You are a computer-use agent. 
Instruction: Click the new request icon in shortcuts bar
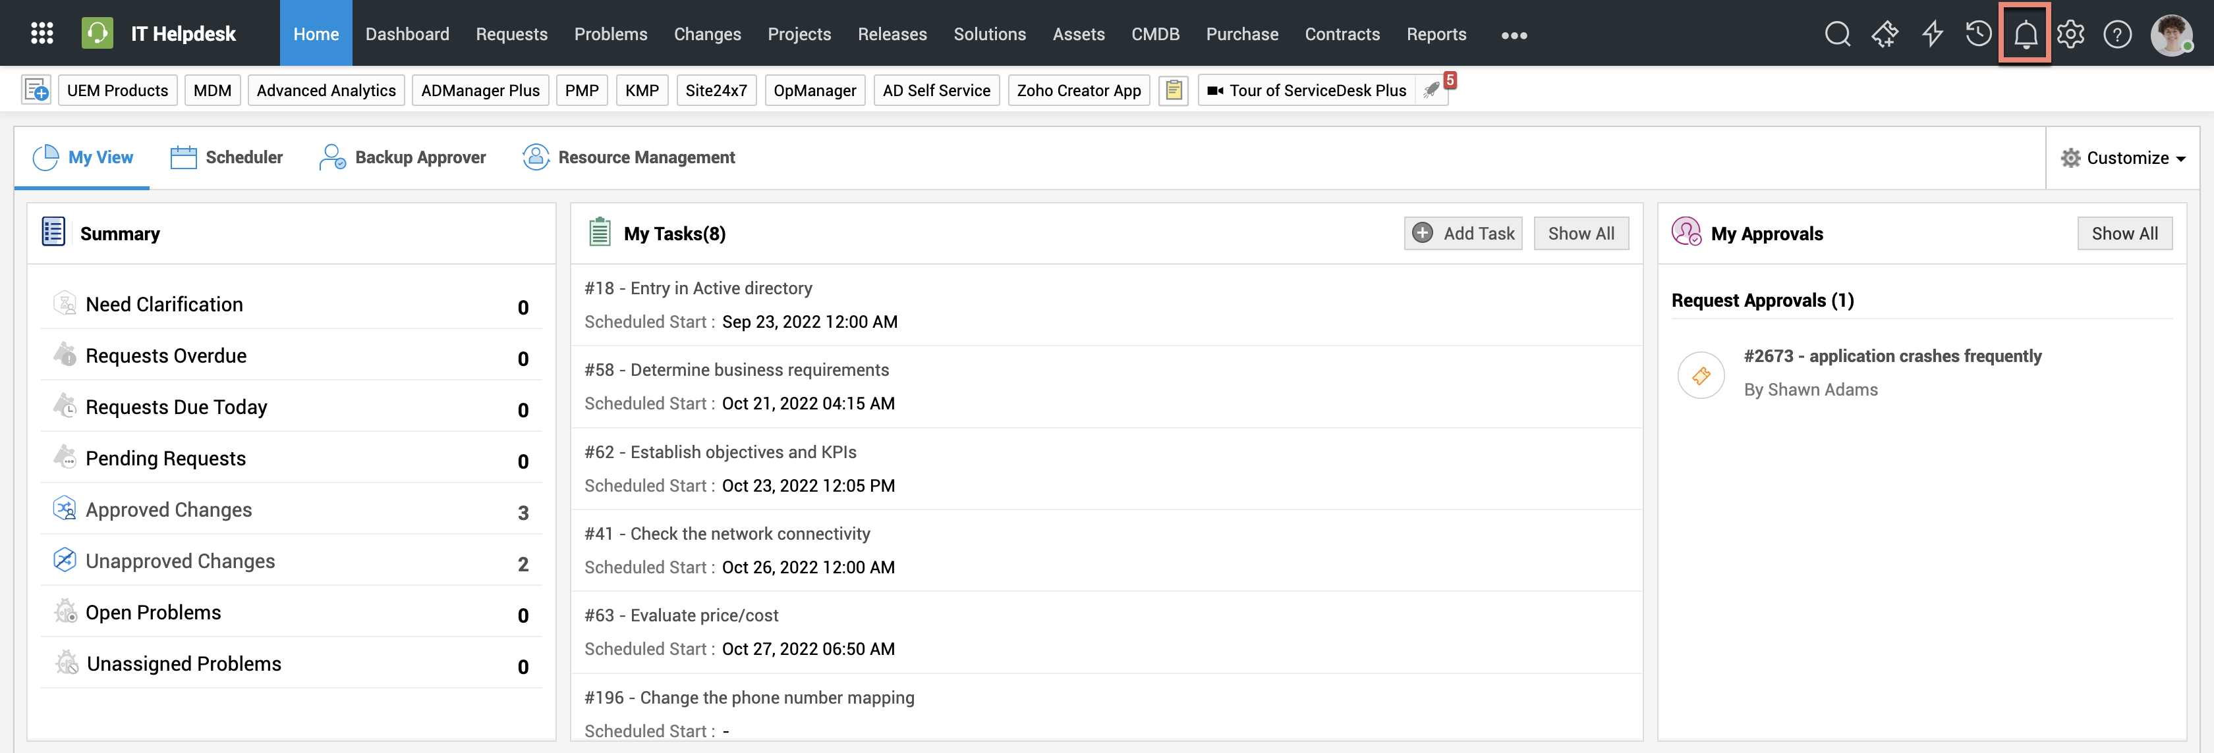(36, 90)
